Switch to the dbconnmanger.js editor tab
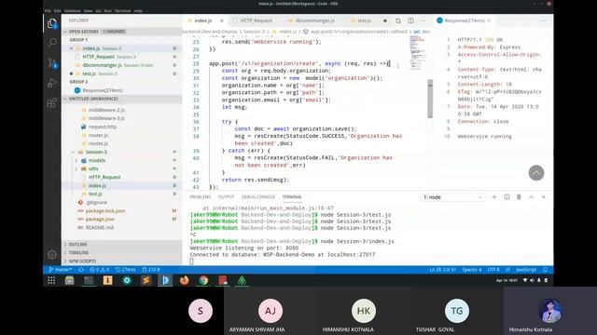The image size is (597, 335). click(314, 20)
